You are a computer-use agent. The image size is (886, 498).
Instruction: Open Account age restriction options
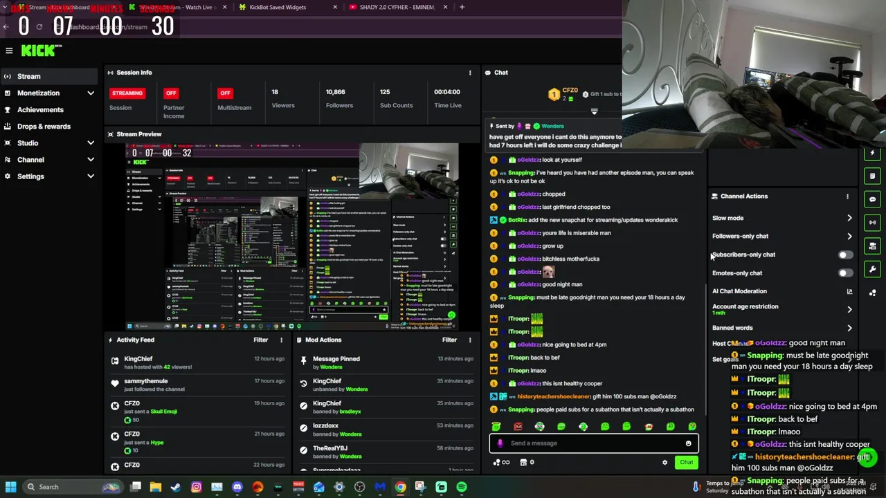(849, 309)
